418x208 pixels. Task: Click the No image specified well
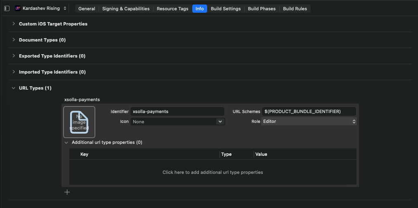[79, 122]
